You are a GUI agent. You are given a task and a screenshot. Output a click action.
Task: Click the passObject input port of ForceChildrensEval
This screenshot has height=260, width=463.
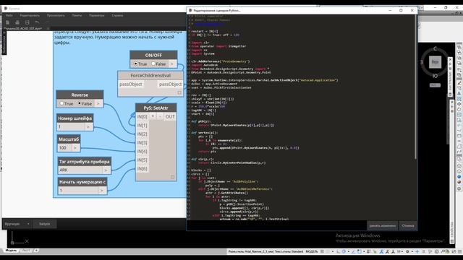tap(131, 84)
